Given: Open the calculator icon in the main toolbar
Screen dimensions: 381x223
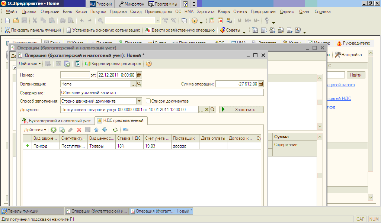Looking at the screenshot, I should (x=212, y=20).
